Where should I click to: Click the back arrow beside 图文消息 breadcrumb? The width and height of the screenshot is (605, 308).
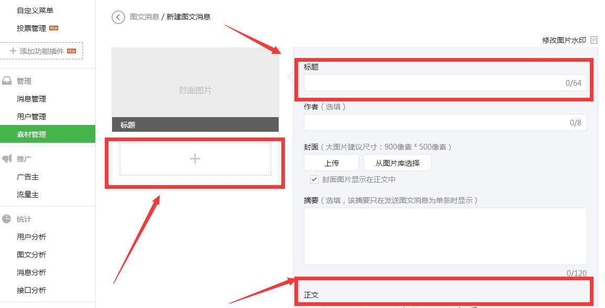[x=118, y=17]
